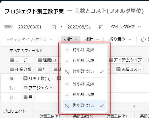Viewport: 149px width, 118px height.
Task: Click the プロジェクト row chip
Action: coord(38,88)
